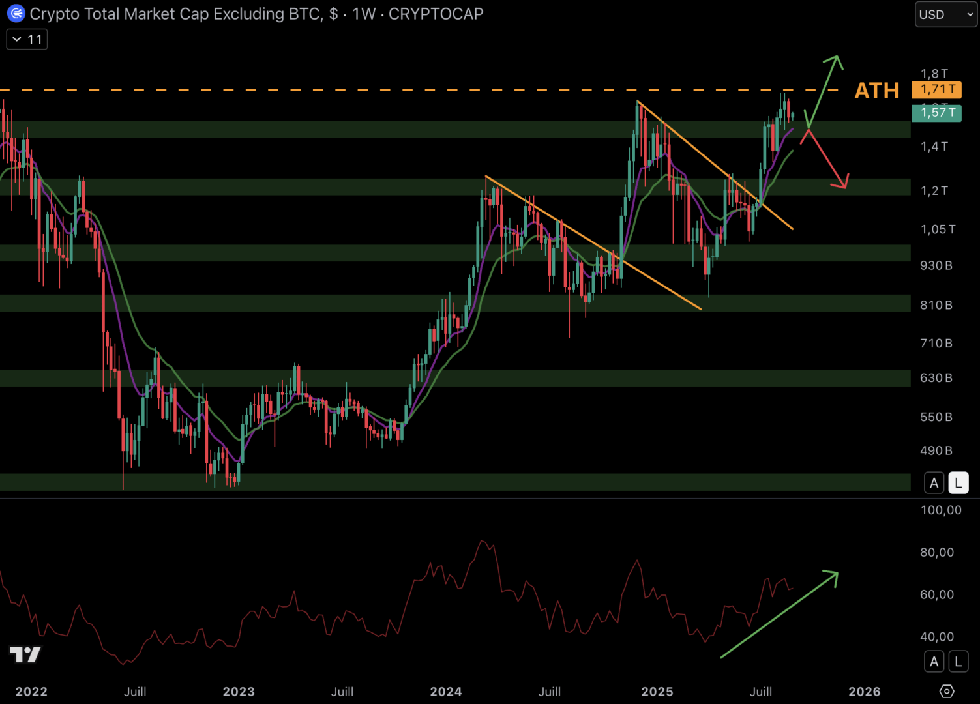Viewport: 980px width, 704px height.
Task: Toggle log scale L in RSI pane
Action: click(x=958, y=662)
